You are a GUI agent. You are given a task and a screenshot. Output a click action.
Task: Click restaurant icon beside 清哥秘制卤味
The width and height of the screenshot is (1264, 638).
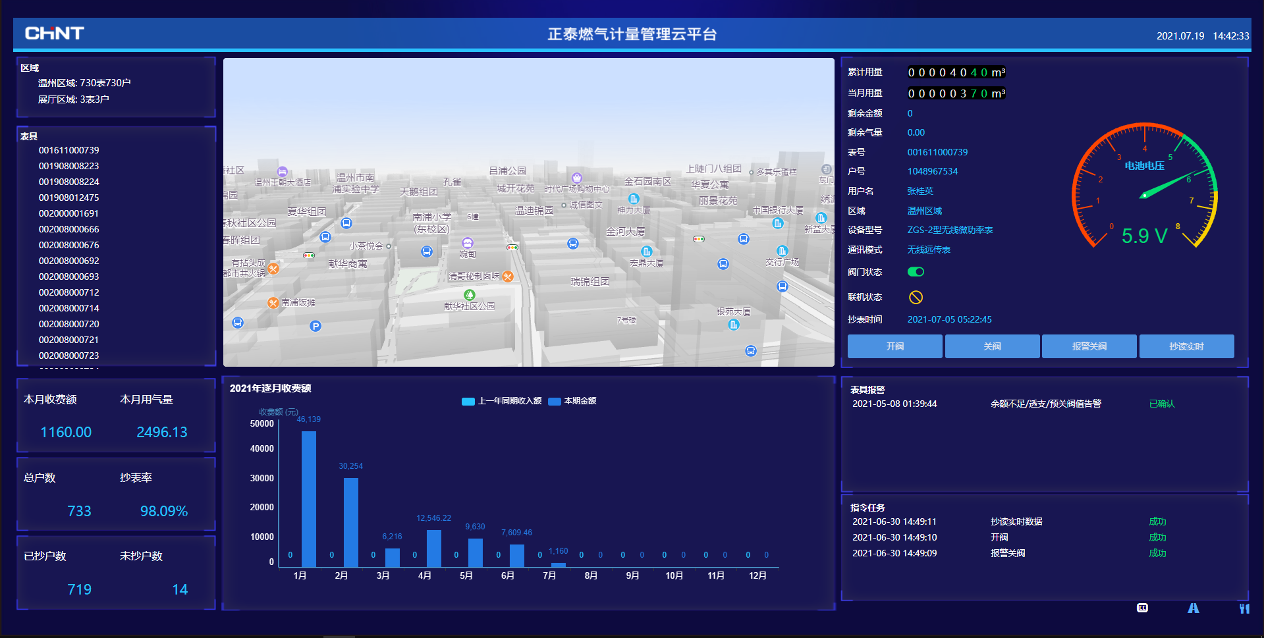point(508,277)
